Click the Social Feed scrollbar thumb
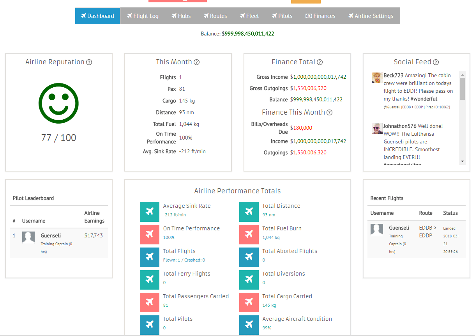 (463, 89)
